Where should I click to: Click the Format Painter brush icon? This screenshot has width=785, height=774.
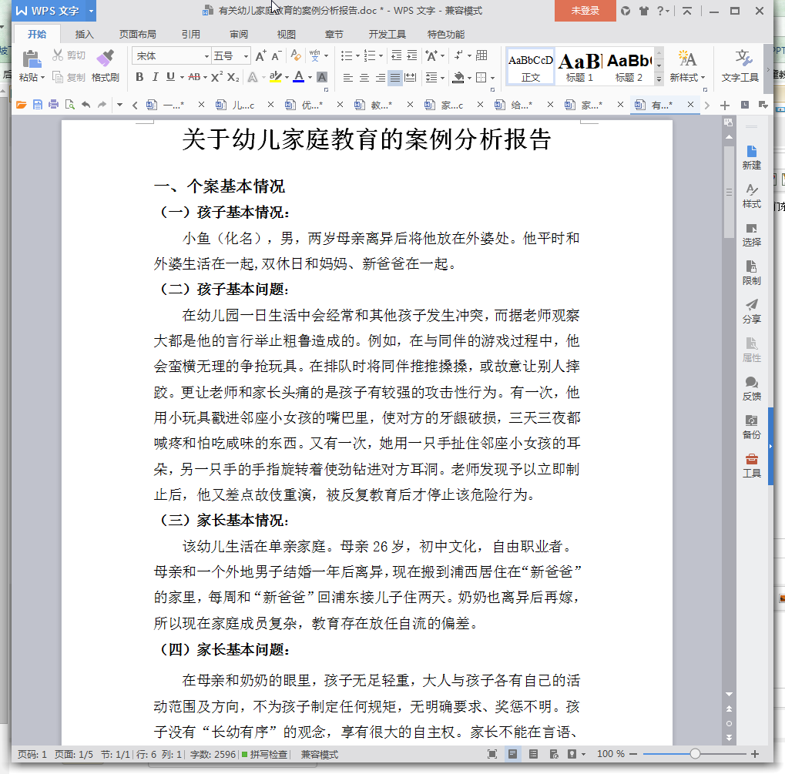[x=105, y=59]
